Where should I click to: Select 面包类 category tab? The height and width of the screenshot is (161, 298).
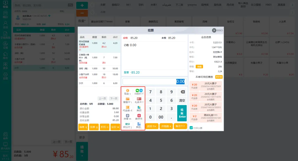(218, 5)
